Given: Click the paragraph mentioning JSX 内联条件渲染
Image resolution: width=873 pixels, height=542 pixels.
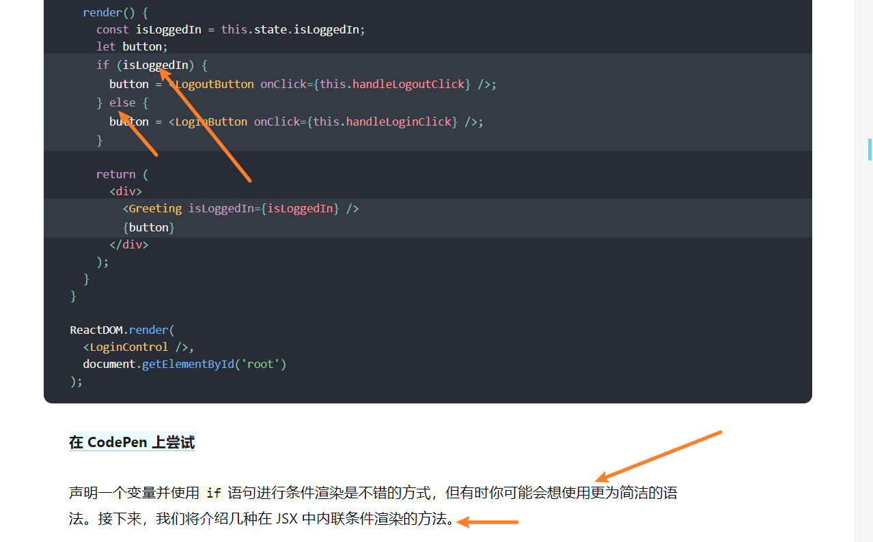Looking at the screenshot, I should (x=307, y=507).
